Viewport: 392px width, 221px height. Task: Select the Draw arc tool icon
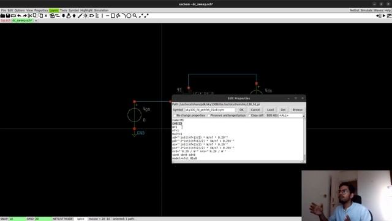124,15
